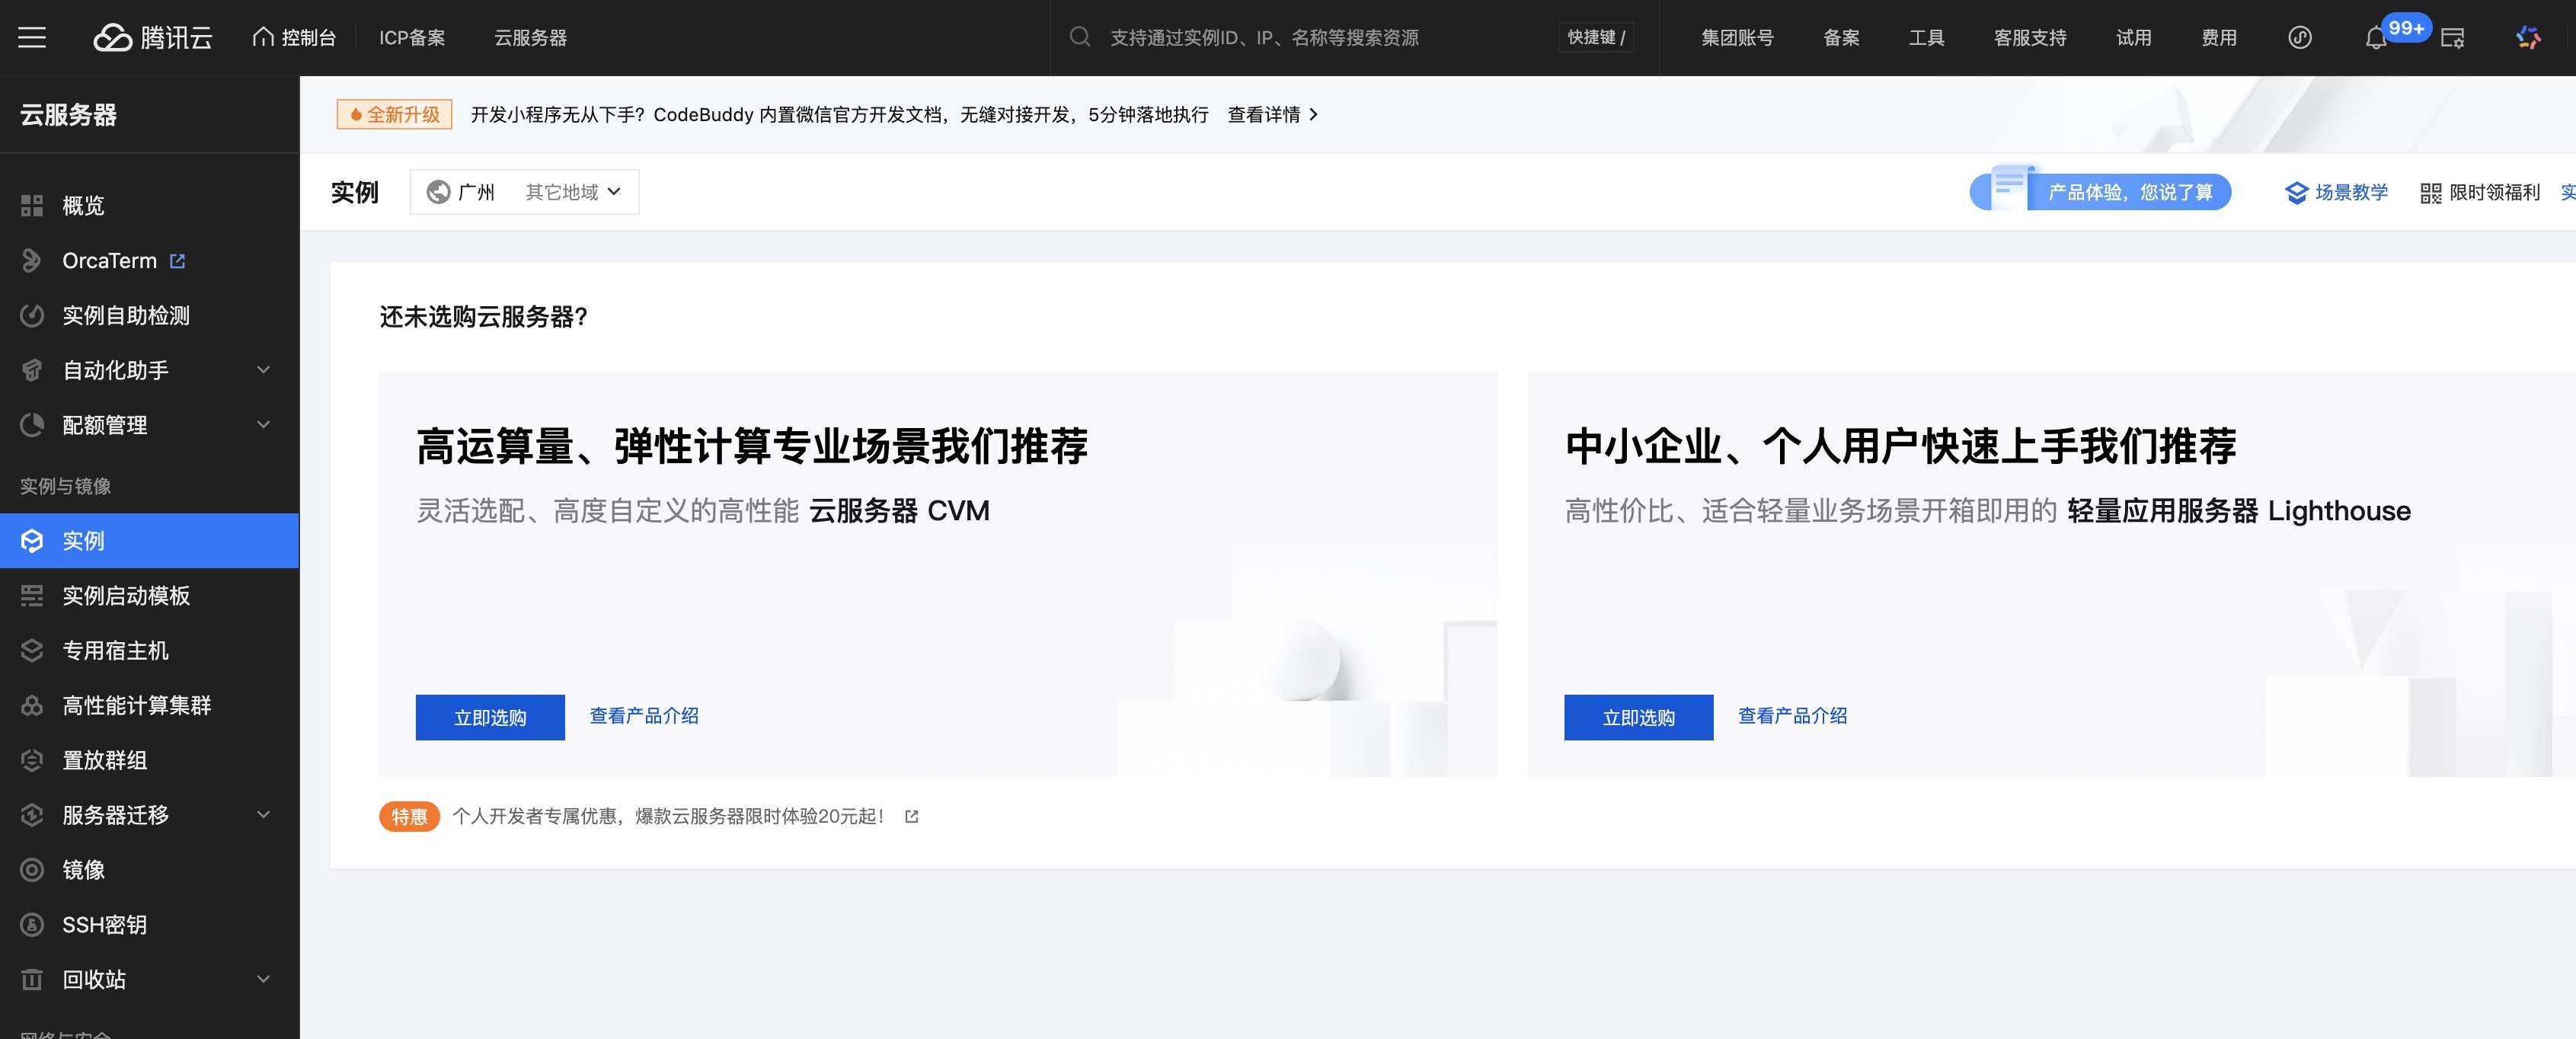Viewport: 2576px width, 1039px height.
Task: Open 备案 in the top bar
Action: 1841,38
